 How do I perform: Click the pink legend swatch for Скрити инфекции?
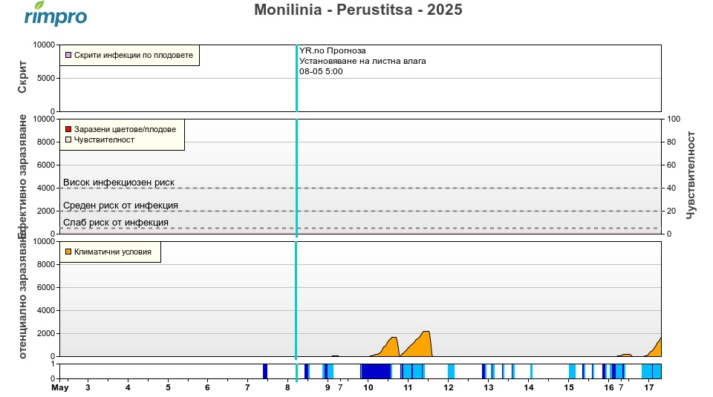68,55
